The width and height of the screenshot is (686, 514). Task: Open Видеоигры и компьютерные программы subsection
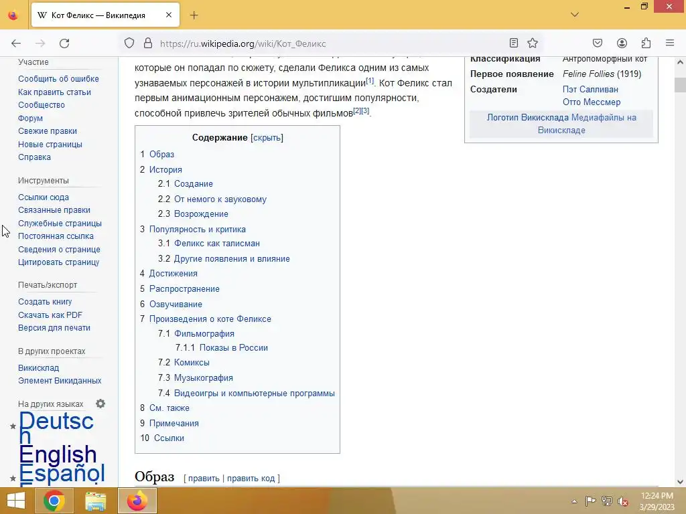[254, 394]
